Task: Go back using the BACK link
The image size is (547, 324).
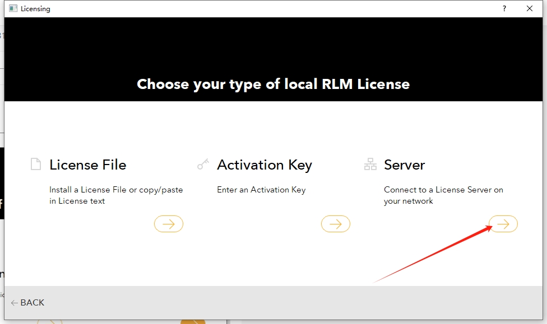Action: pyautogui.click(x=27, y=303)
